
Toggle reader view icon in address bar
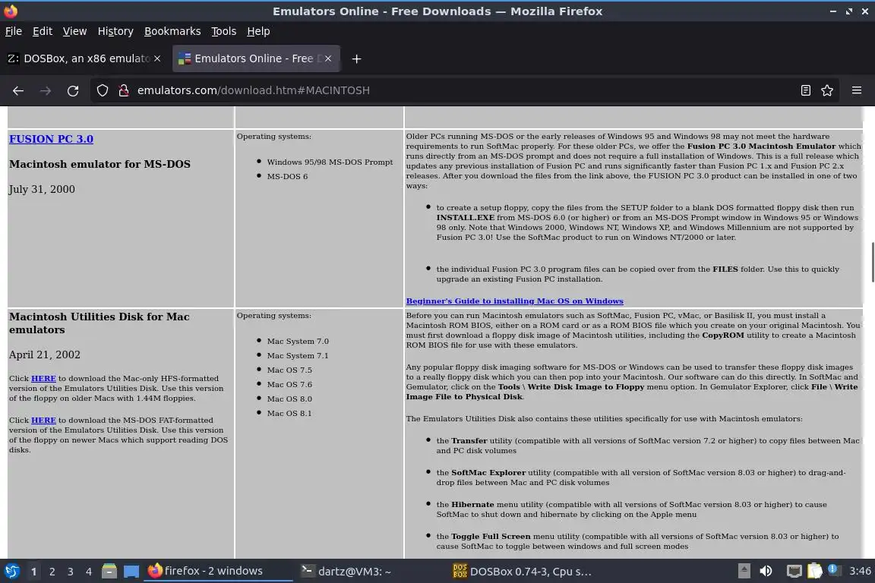pyautogui.click(x=805, y=90)
